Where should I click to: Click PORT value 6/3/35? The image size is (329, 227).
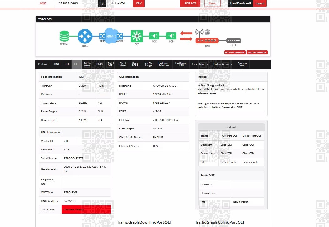click(157, 111)
